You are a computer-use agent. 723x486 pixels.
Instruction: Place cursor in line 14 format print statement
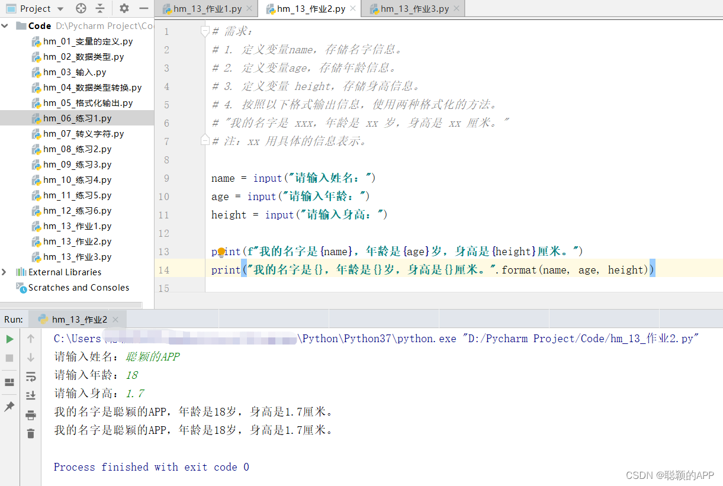pos(433,270)
